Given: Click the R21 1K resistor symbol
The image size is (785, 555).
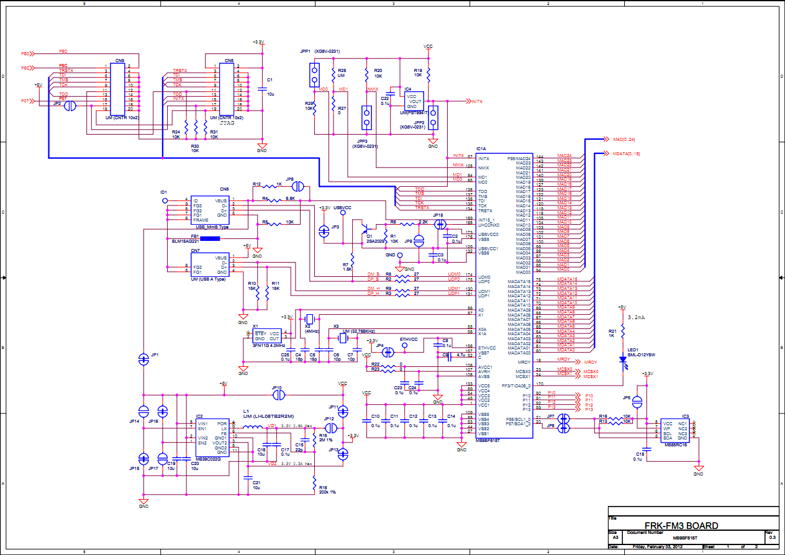Looking at the screenshot, I should point(623,333).
